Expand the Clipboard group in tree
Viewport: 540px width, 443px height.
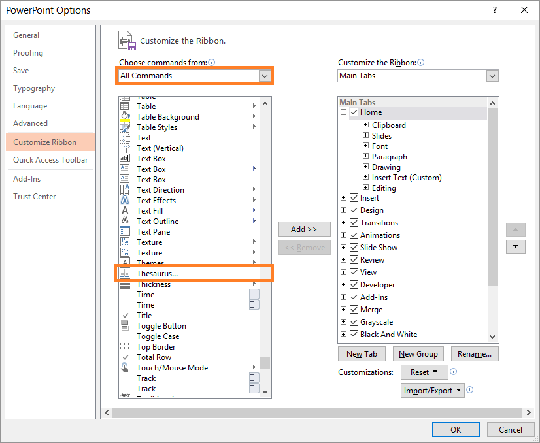(366, 125)
